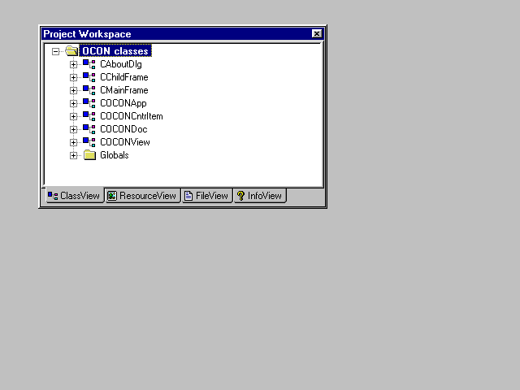Select the COCONView tree label

(x=124, y=142)
